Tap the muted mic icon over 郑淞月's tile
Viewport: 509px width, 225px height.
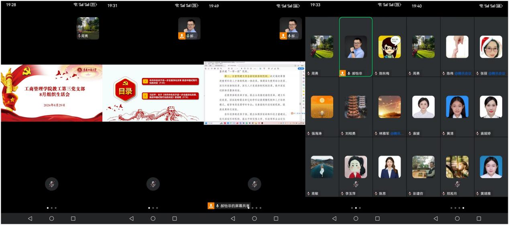click(x=457, y=184)
